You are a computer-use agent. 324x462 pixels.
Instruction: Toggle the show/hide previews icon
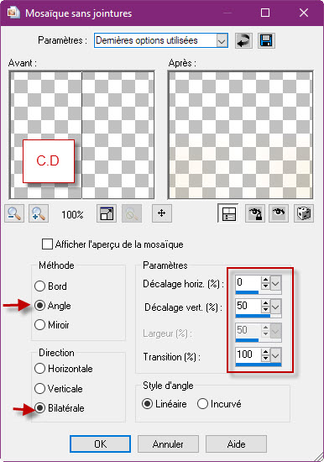pyautogui.click(x=228, y=213)
